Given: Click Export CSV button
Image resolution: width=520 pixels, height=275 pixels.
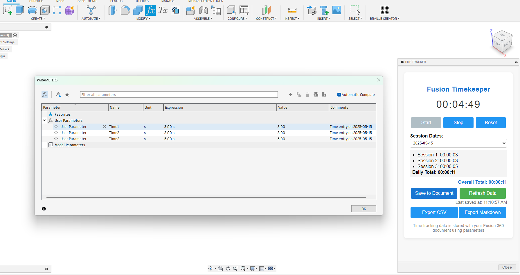Looking at the screenshot, I should [434, 212].
